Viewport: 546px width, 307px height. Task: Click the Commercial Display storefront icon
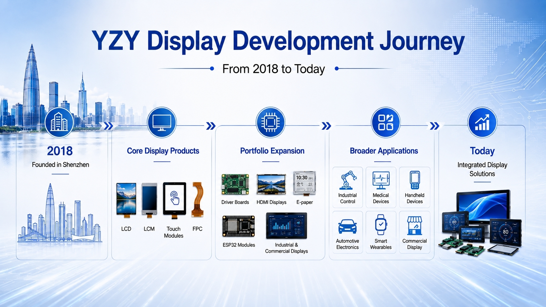tap(415, 225)
